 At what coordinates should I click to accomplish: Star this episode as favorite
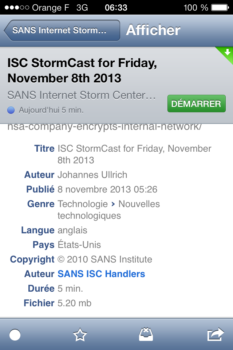(x=80, y=335)
